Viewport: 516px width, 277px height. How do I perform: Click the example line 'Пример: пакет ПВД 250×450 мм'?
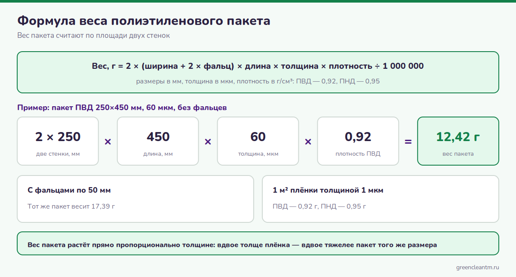122,108
